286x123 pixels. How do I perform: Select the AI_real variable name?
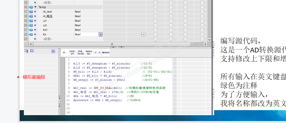(x=47, y=12)
